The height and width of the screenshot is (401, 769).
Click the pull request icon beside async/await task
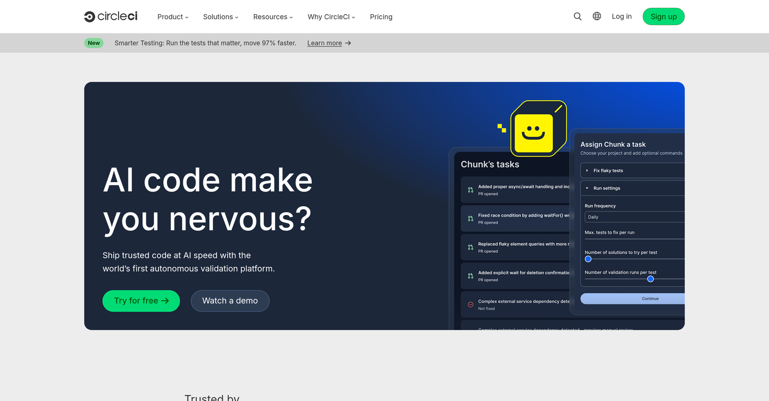pyautogui.click(x=470, y=190)
